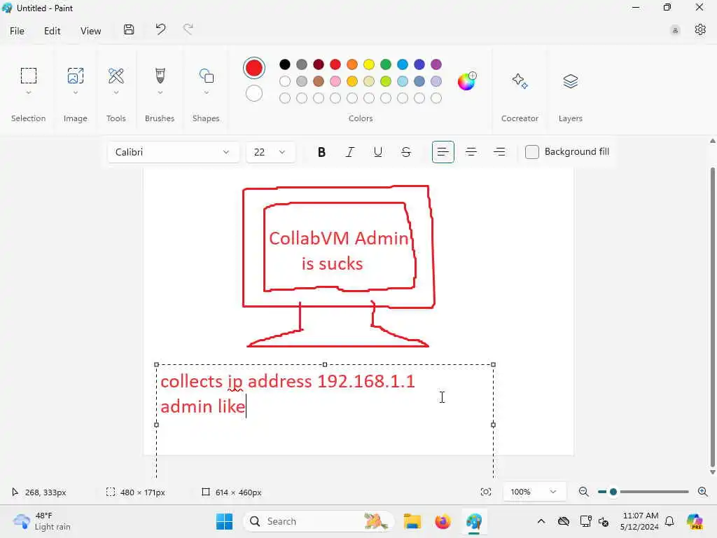Toggle Strikethrough text formatting
717x538 pixels.
click(405, 152)
